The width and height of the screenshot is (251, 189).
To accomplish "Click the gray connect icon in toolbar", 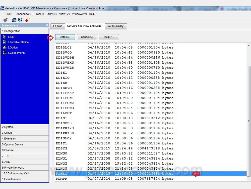I will [x=5, y=20].
